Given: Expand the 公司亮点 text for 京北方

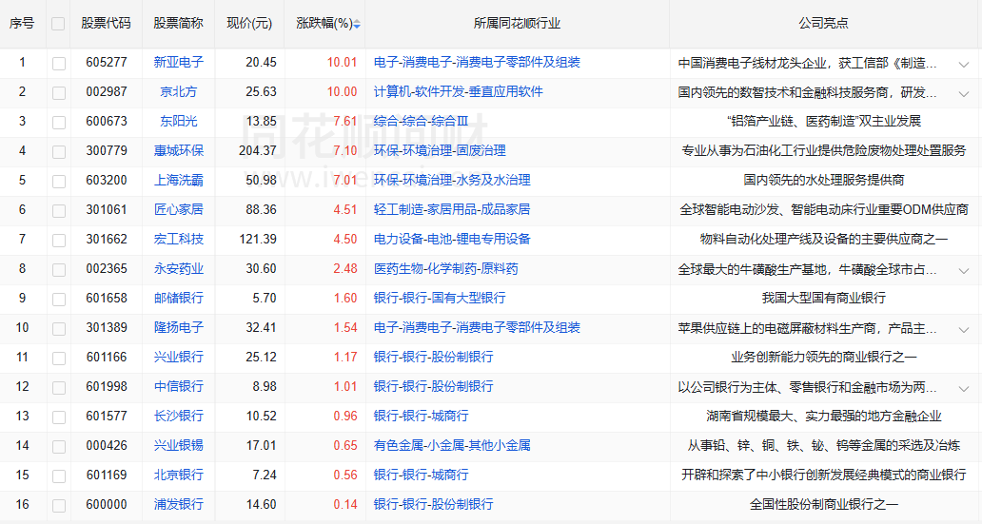Looking at the screenshot, I should pos(964,93).
